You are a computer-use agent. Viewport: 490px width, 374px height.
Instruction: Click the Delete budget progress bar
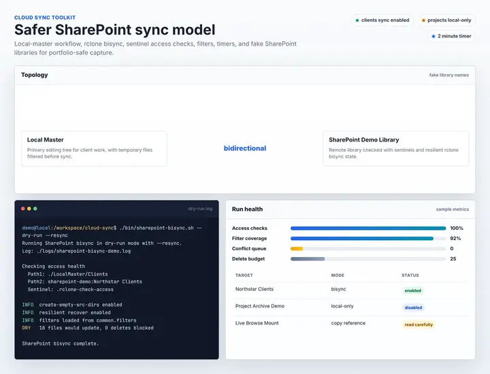[x=368, y=259]
